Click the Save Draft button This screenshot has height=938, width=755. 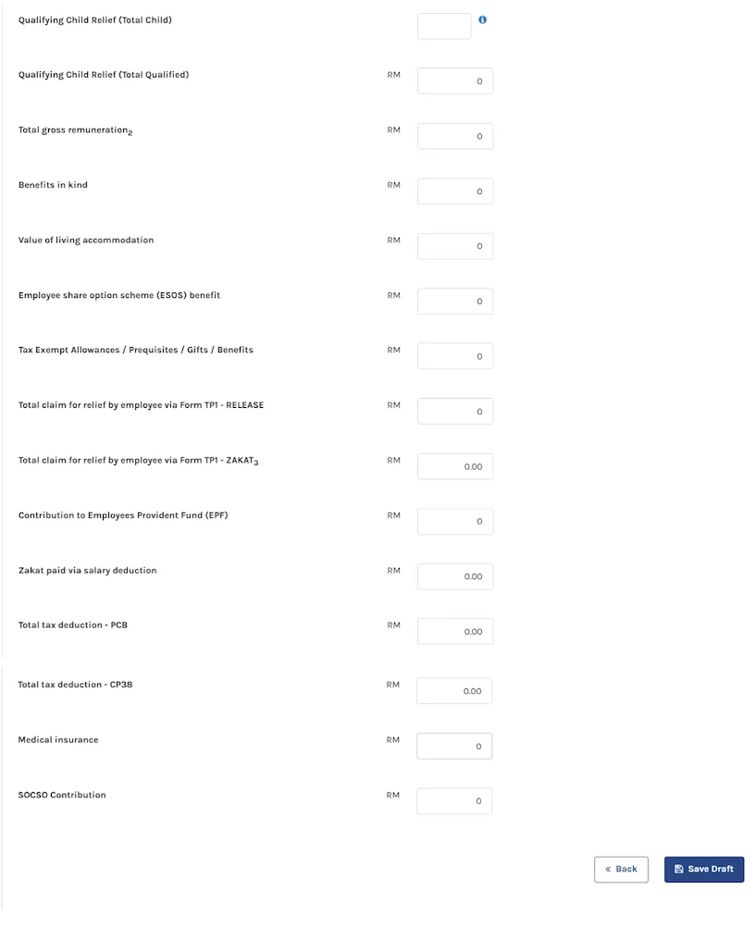703,870
